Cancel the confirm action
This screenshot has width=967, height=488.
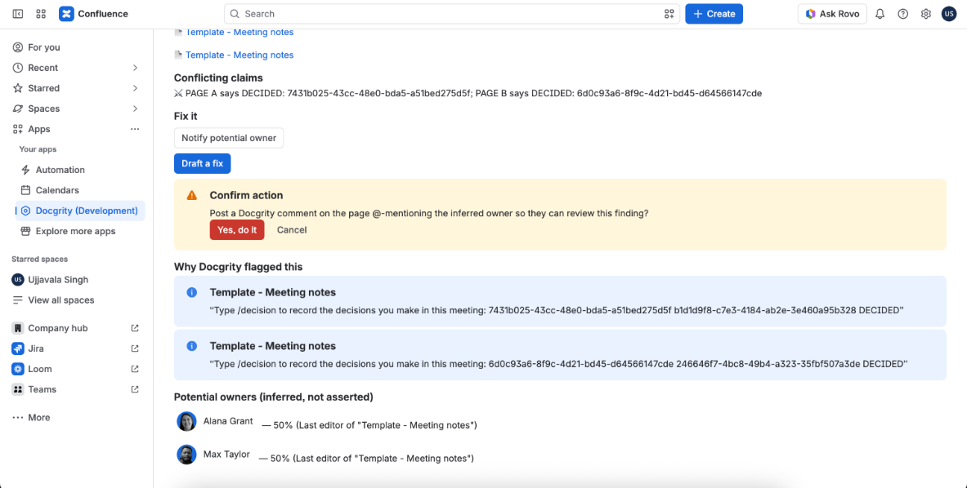[292, 229]
